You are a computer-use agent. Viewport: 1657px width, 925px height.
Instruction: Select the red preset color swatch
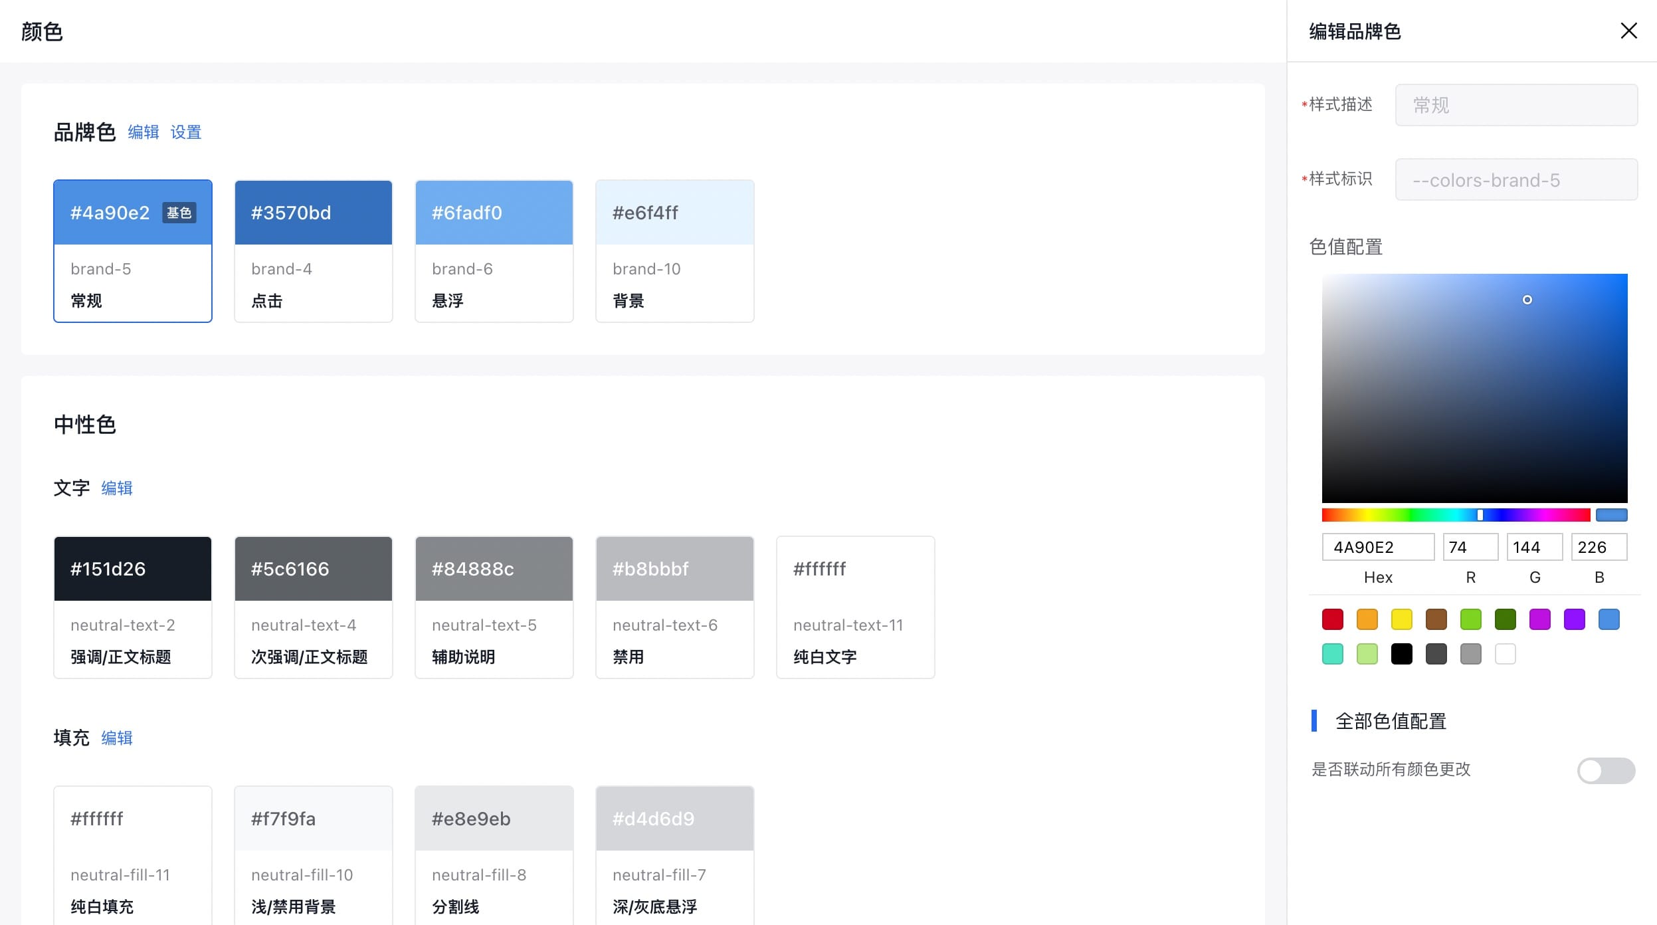tap(1332, 619)
